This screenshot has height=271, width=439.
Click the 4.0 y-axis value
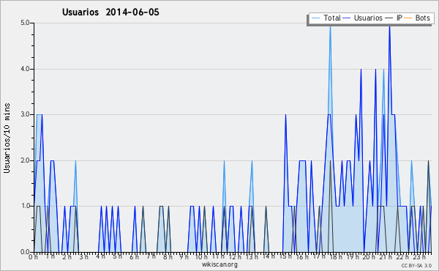(x=25, y=69)
